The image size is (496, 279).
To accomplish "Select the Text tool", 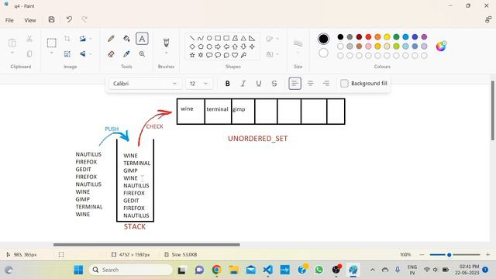I will point(142,39).
